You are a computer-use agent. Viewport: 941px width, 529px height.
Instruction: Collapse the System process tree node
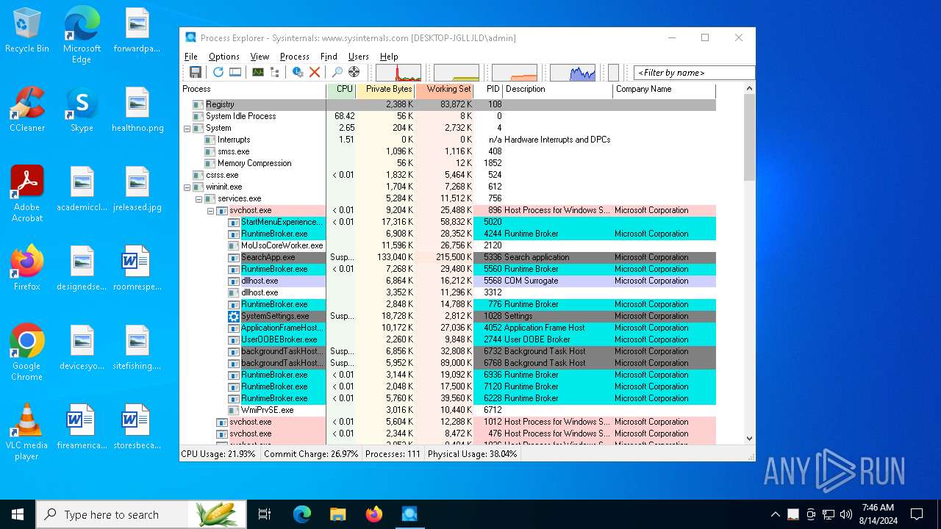[187, 129]
